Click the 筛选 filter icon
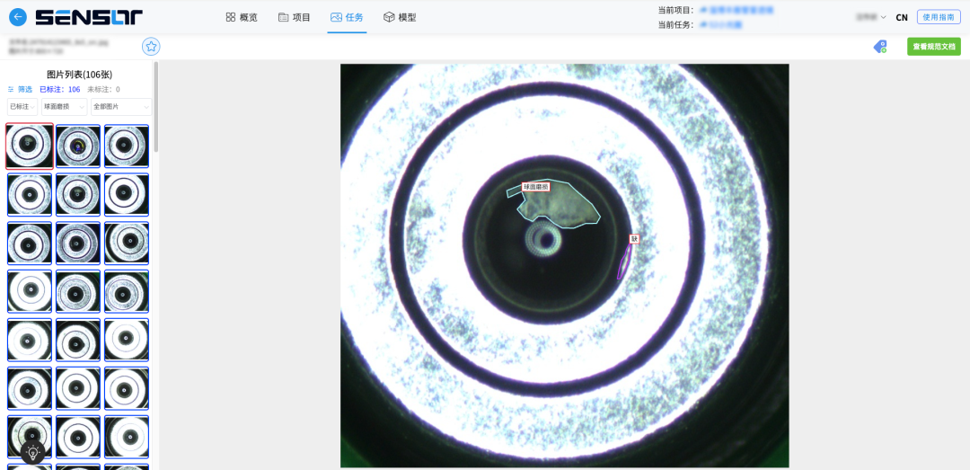Image resolution: width=970 pixels, height=470 pixels. 11,90
